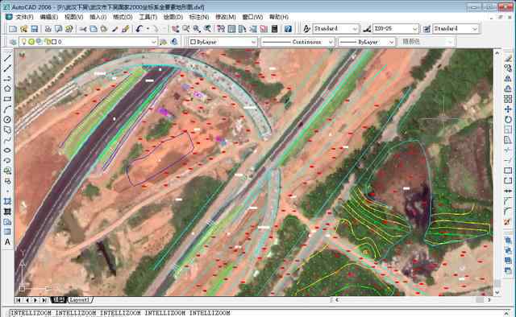Click the Zoom Previous icon
This screenshot has height=317, width=516.
pos(207,29)
